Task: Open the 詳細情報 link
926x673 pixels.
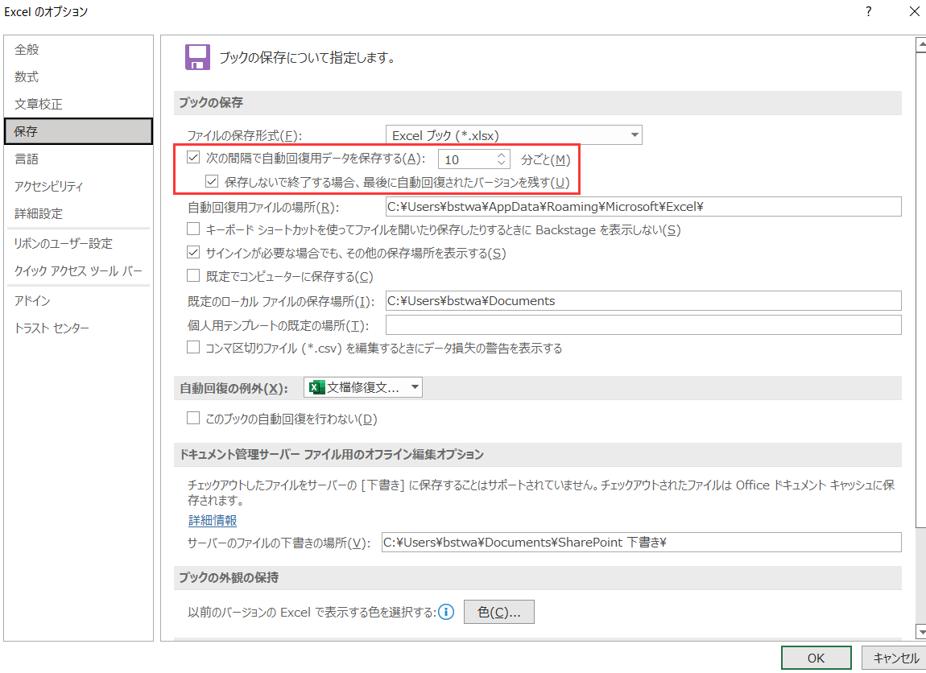Action: (x=213, y=520)
